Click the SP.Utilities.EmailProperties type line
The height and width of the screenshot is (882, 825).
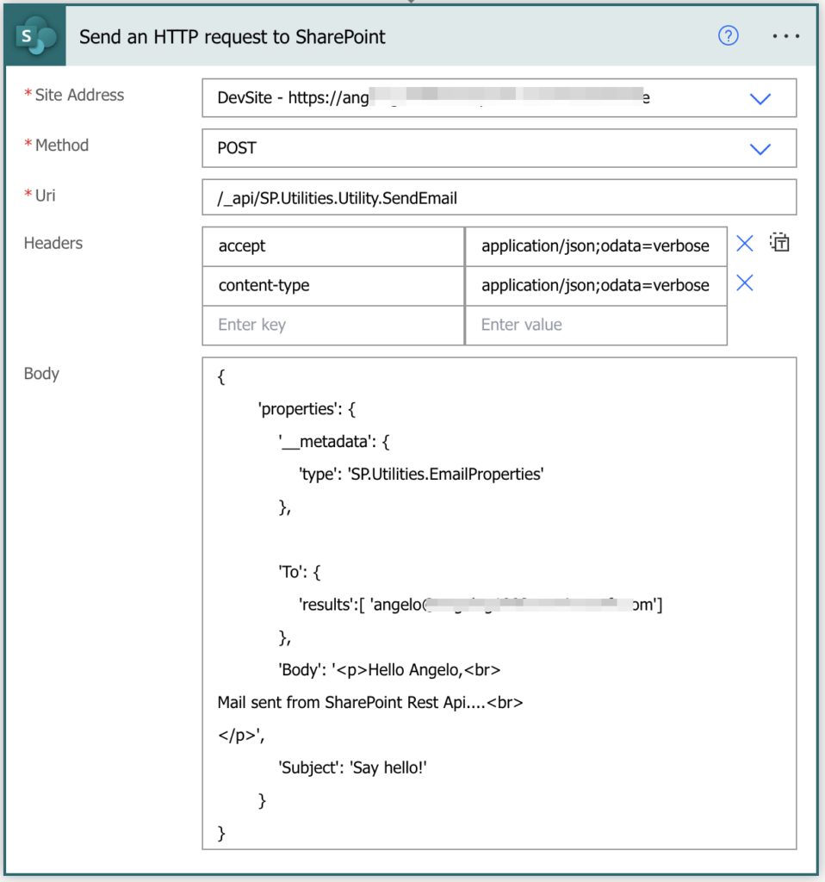421,475
